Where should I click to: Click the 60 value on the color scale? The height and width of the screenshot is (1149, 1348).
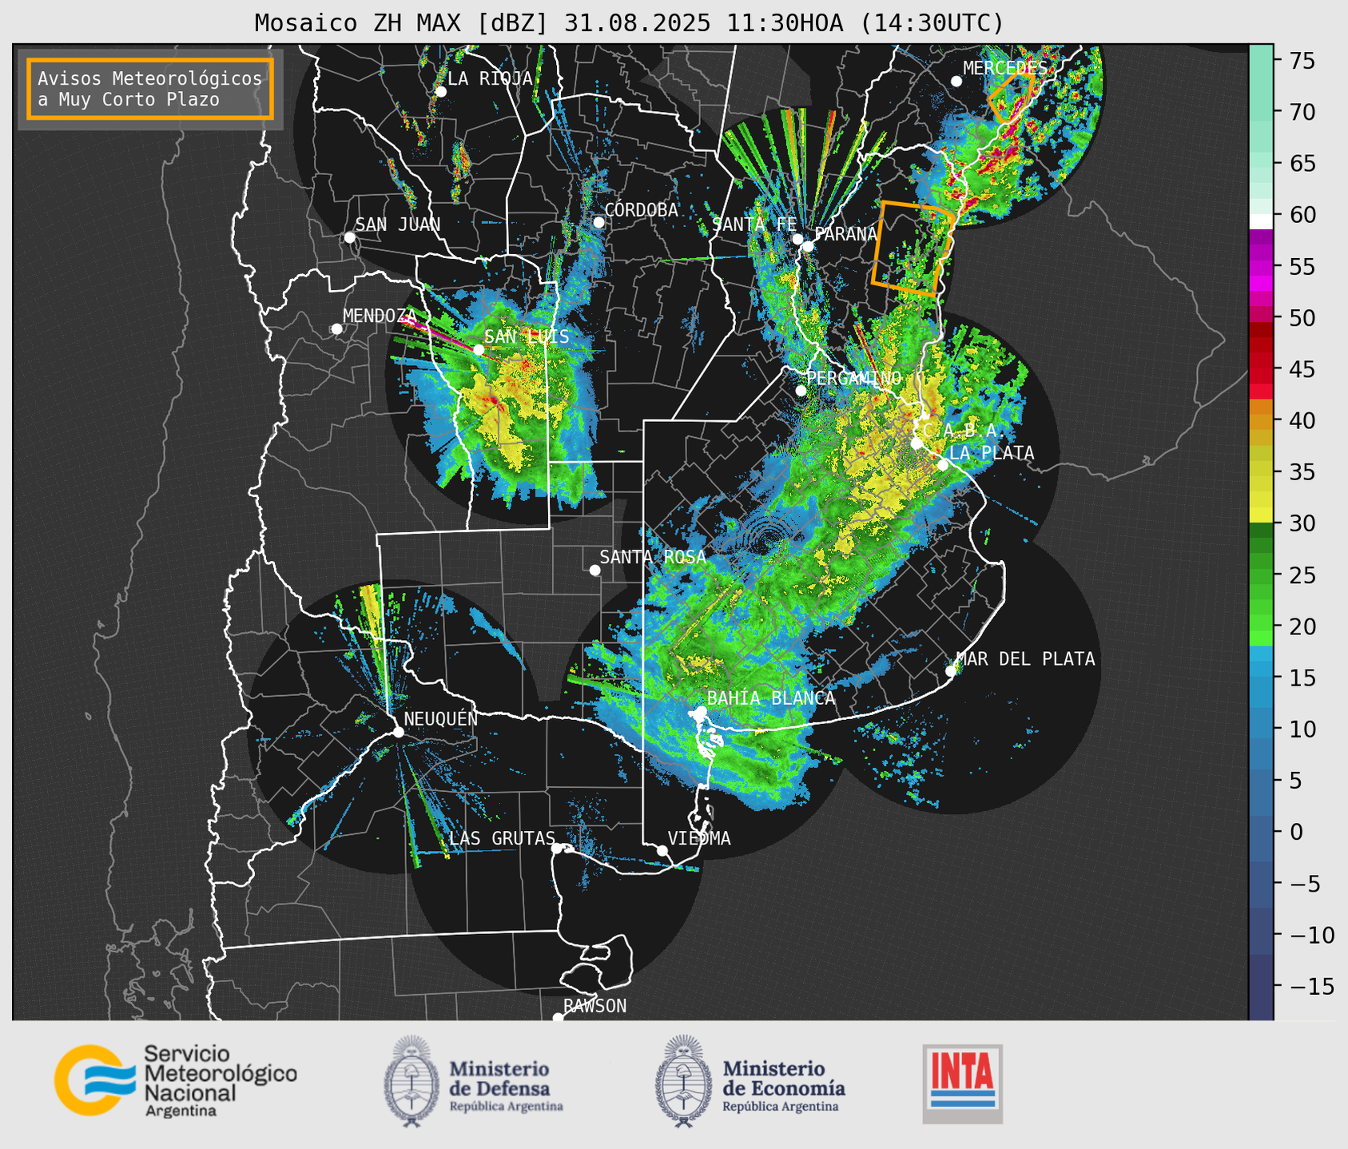(1302, 215)
